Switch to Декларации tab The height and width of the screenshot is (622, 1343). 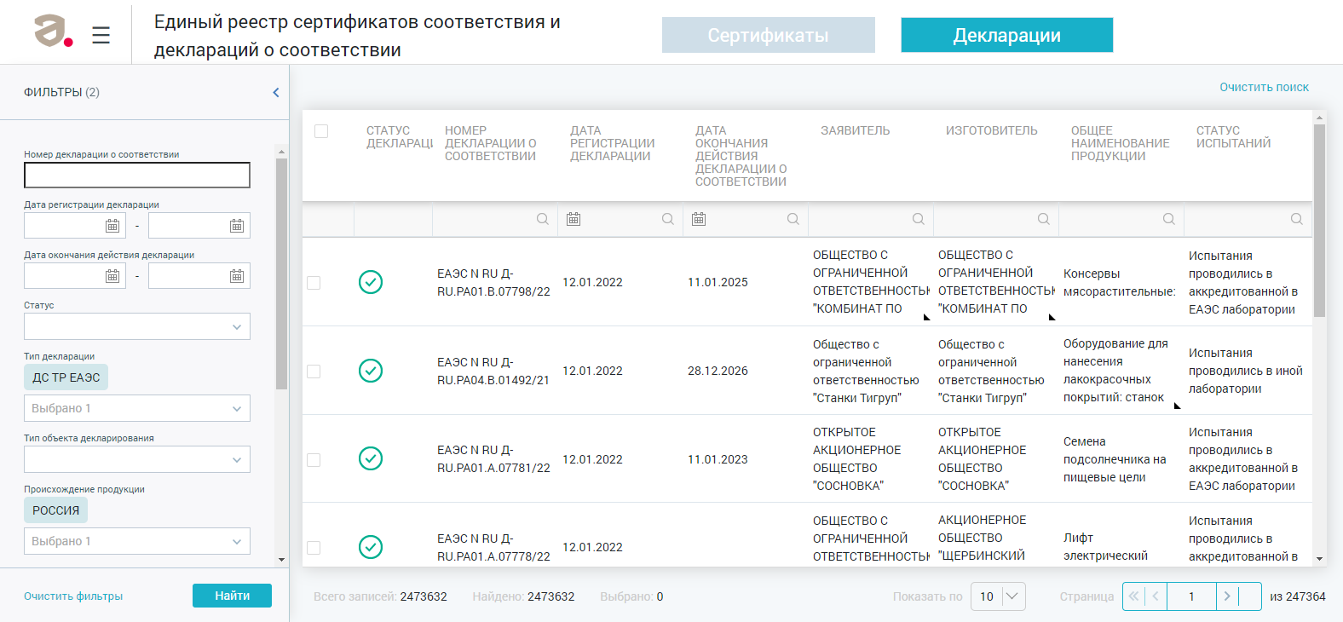pyautogui.click(x=1007, y=35)
